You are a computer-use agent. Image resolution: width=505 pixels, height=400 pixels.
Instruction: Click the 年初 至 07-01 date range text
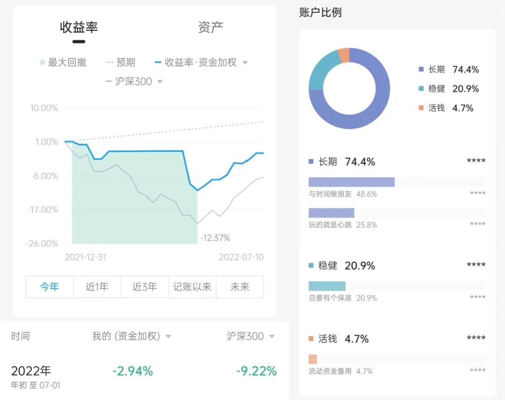pyautogui.click(x=36, y=385)
